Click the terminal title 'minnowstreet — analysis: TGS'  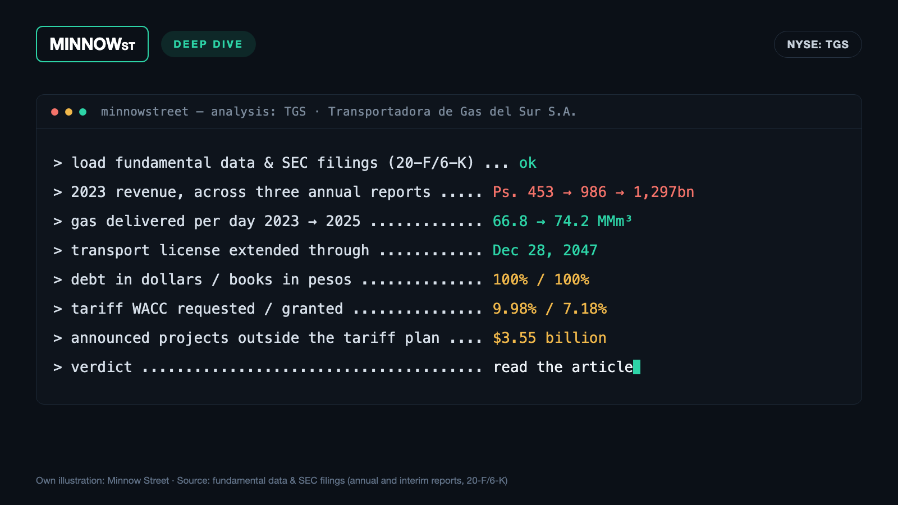coord(203,112)
